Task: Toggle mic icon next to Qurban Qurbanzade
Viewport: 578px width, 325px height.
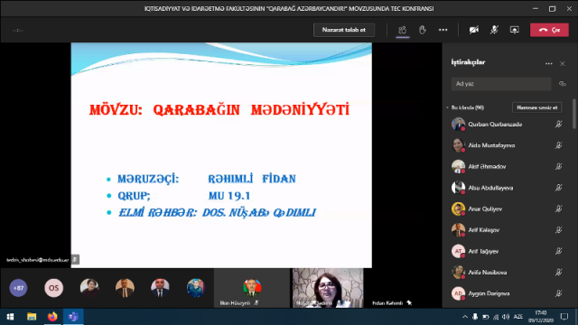Action: [559, 125]
